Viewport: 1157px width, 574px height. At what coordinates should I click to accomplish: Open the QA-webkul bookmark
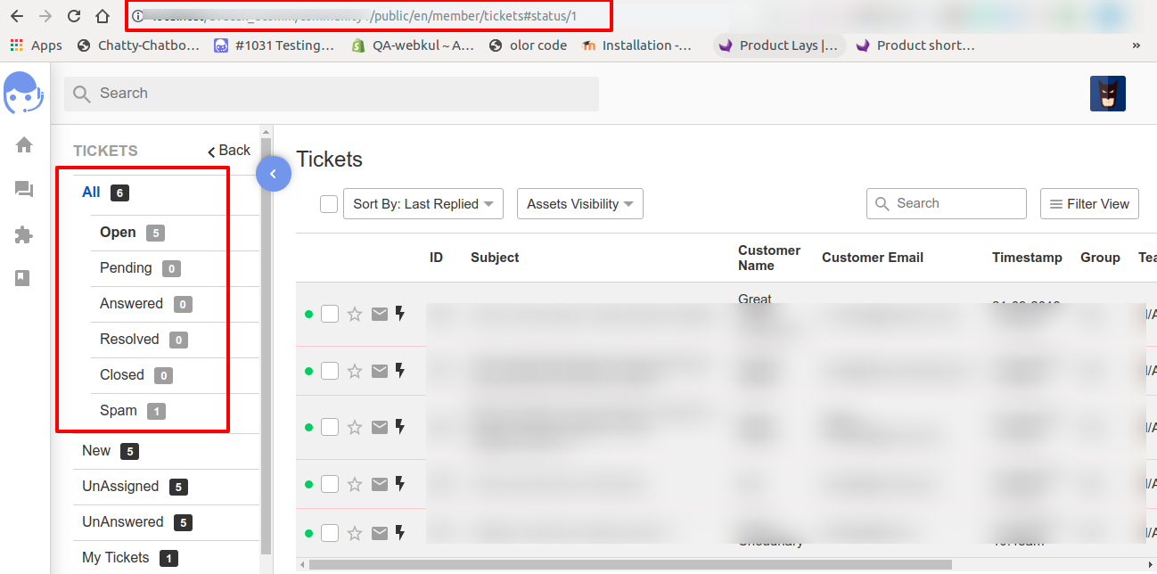click(413, 45)
